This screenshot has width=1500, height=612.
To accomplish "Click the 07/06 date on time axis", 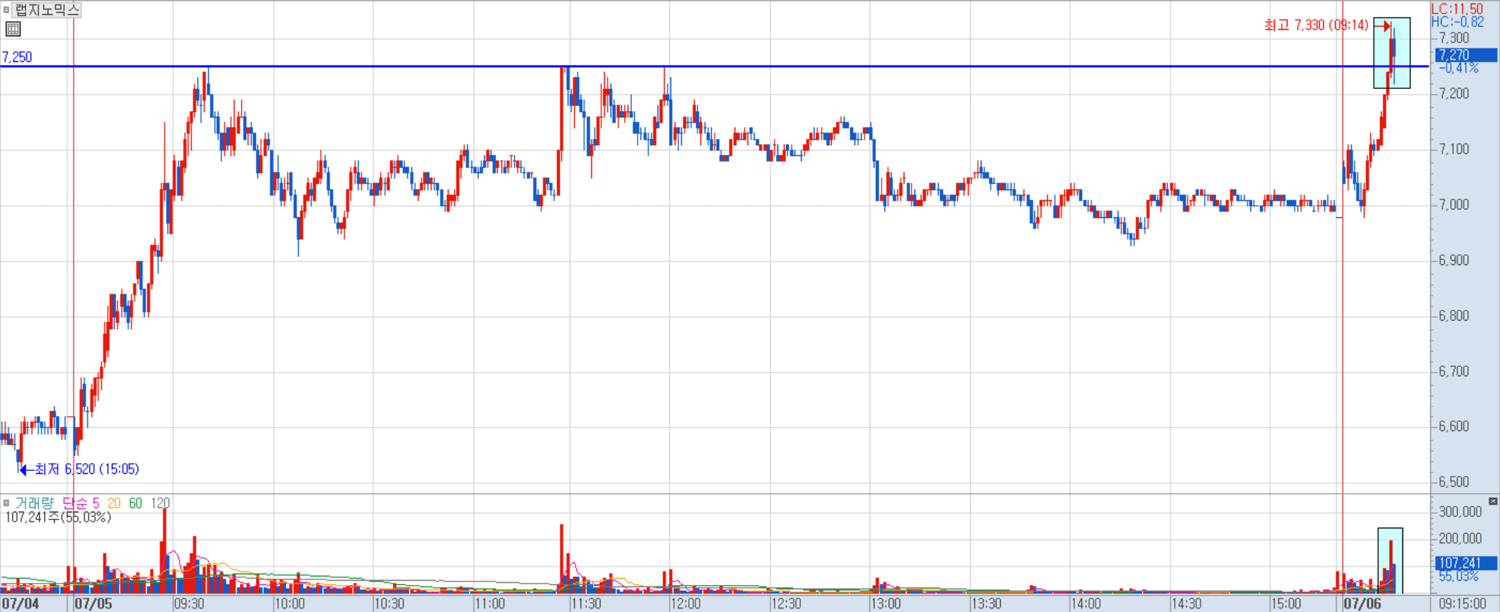I will tap(1362, 604).
